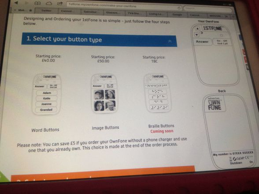Click 'My number is 07XXX XXXXXX' text
The image size is (259, 194).
pos(233,154)
